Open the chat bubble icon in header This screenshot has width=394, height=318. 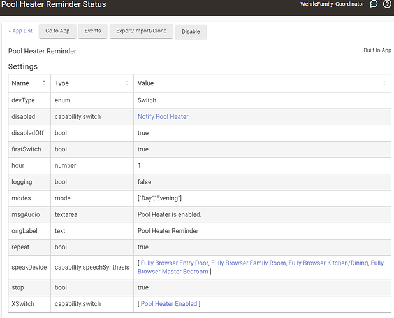374,4
